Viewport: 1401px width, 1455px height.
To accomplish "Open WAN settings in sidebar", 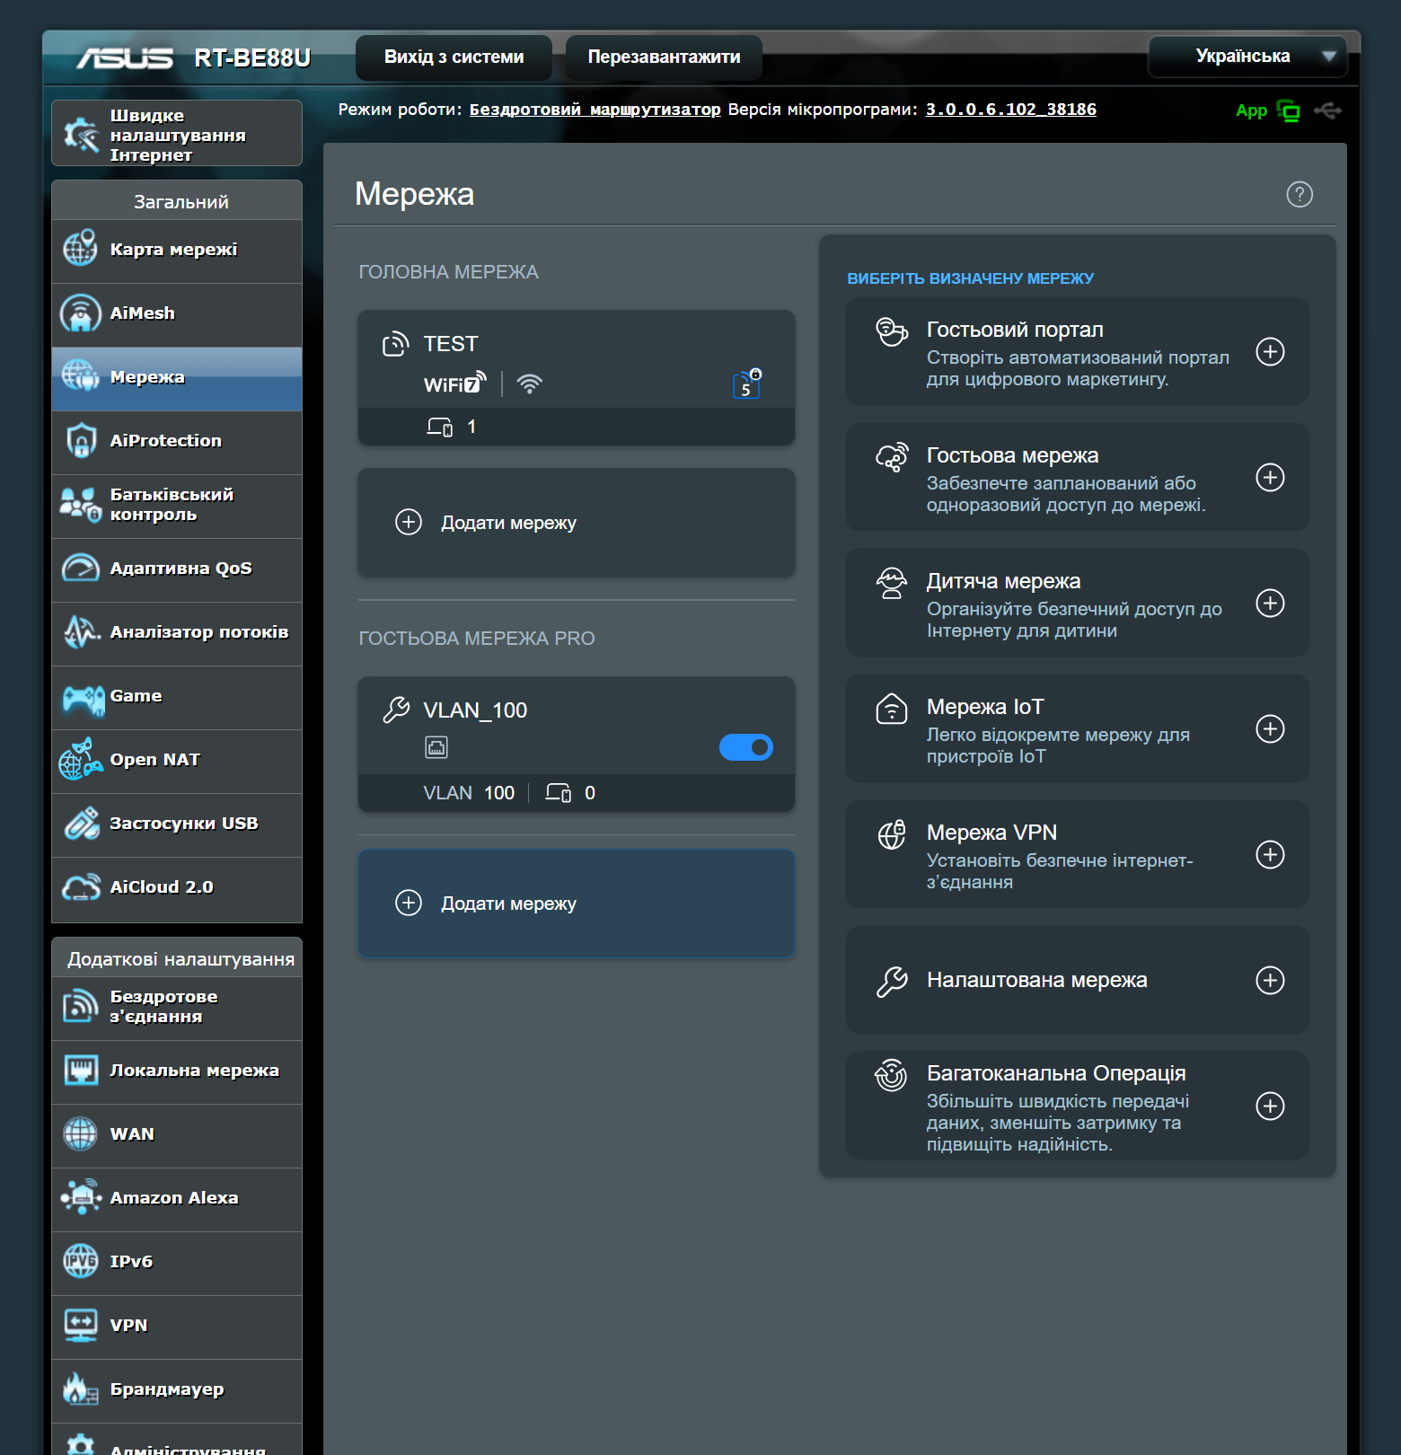I will coord(177,1135).
